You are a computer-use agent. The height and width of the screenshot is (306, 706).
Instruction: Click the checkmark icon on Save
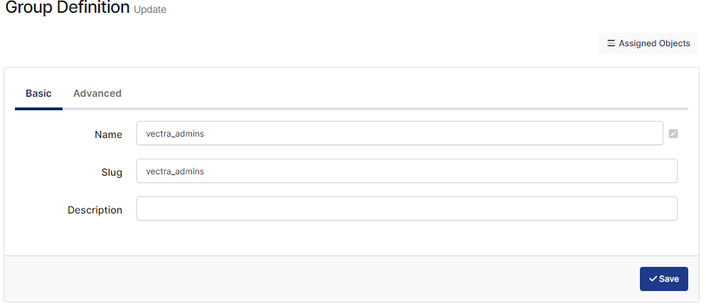[653, 279]
